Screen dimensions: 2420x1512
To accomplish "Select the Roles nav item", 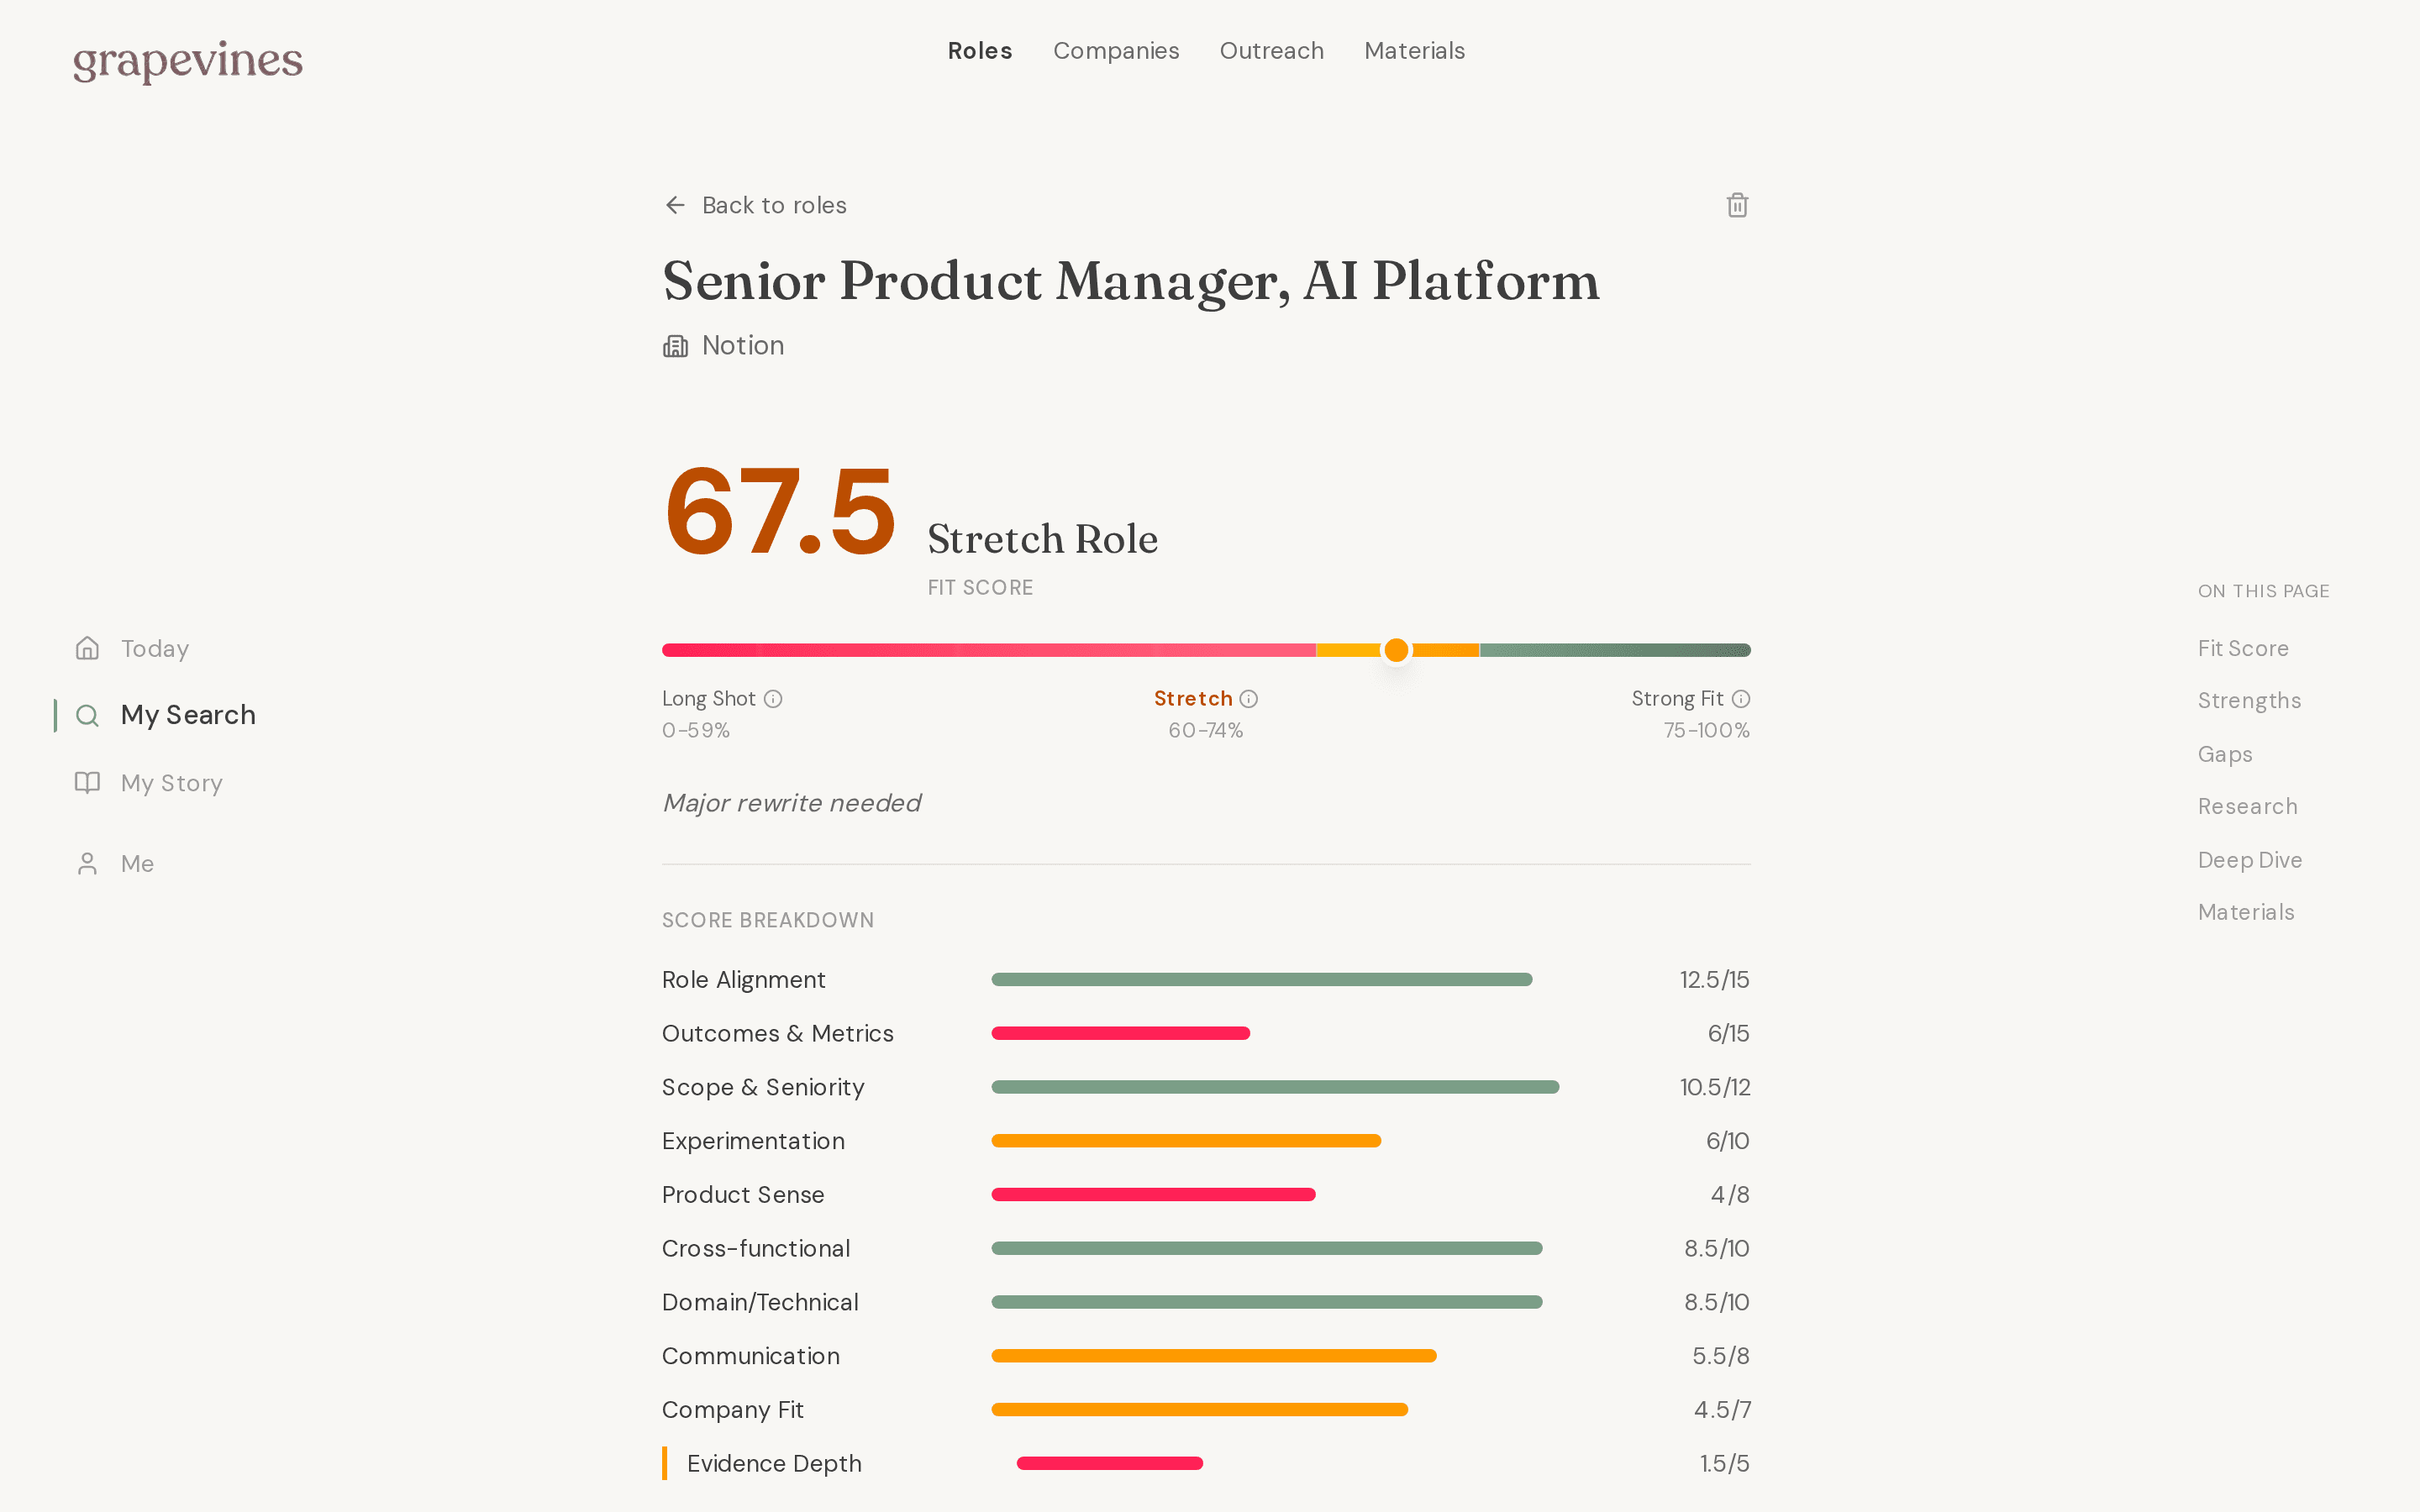I will pyautogui.click(x=980, y=50).
